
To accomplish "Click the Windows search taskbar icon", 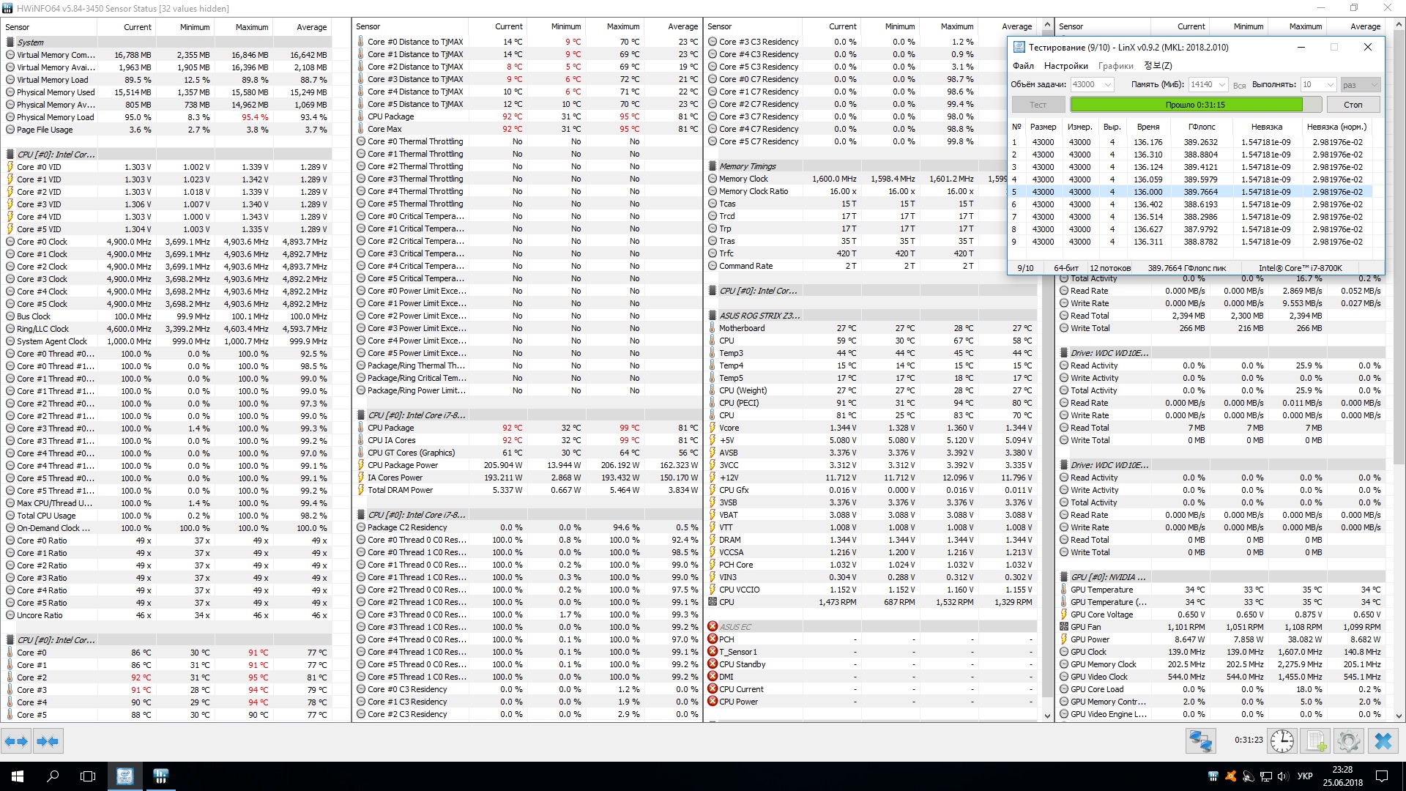I will pyautogui.click(x=53, y=776).
